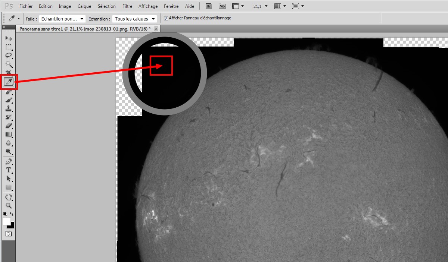Open the Image menu

(65, 6)
